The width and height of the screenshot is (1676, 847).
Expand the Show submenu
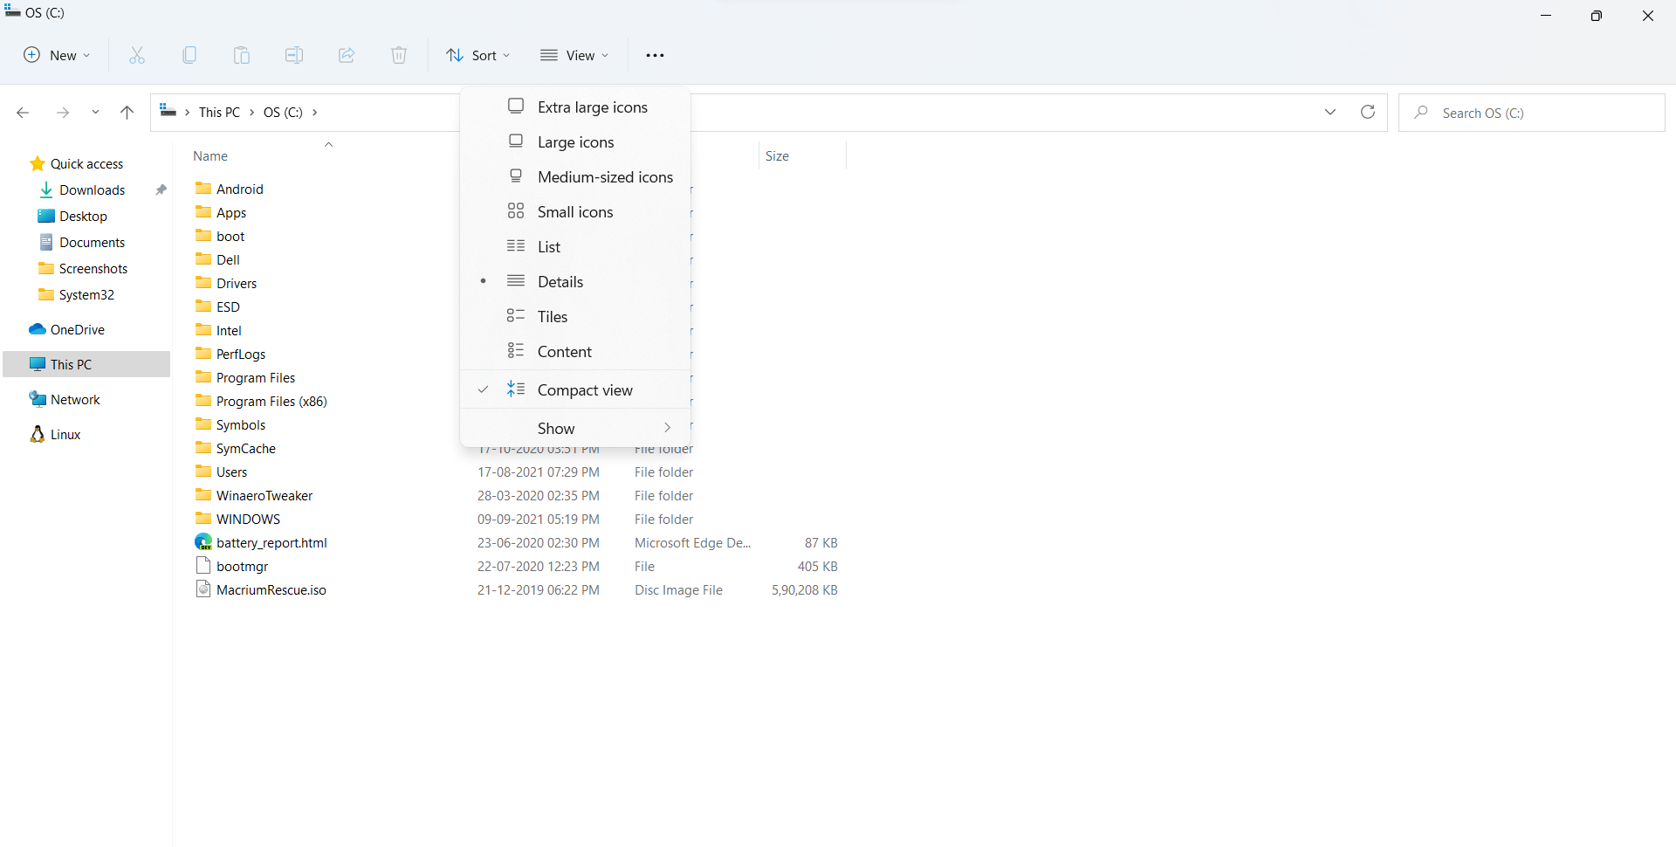(x=576, y=428)
